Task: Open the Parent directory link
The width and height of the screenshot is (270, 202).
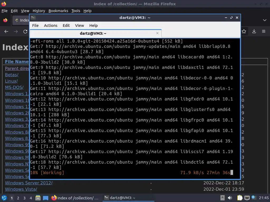Action: click(x=17, y=68)
